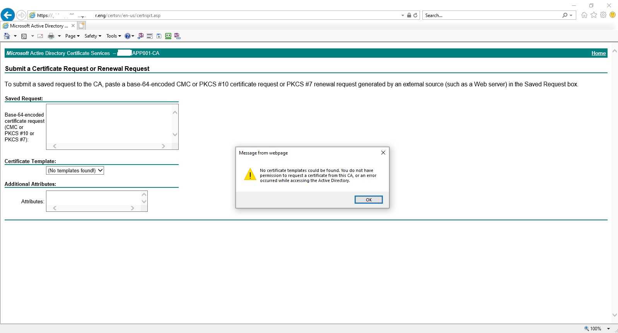Click the Read mail envelope icon

click(40, 36)
